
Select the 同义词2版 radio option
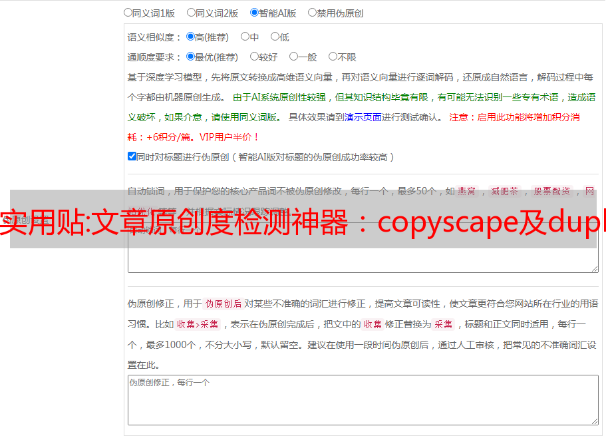tap(191, 13)
